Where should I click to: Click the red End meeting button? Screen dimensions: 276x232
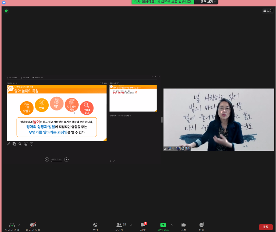pos(266,227)
